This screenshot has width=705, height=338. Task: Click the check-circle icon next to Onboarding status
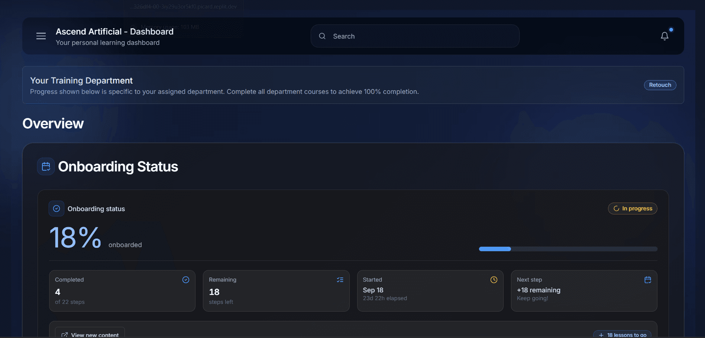pyautogui.click(x=56, y=209)
